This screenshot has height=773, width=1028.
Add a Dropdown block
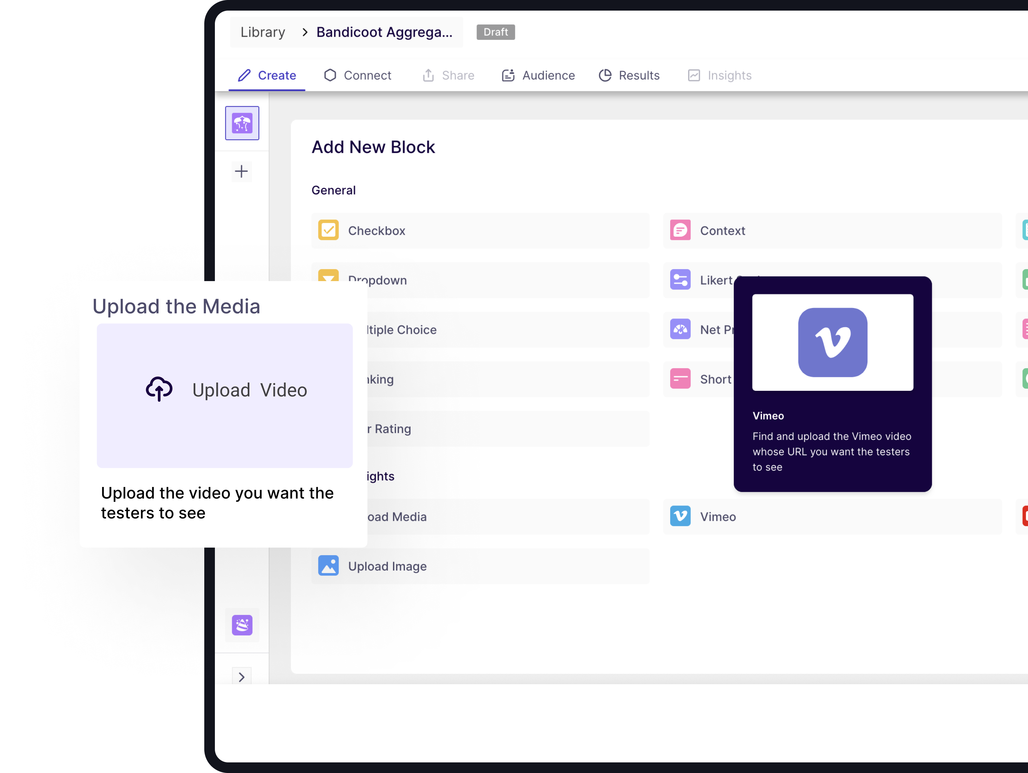(480, 280)
